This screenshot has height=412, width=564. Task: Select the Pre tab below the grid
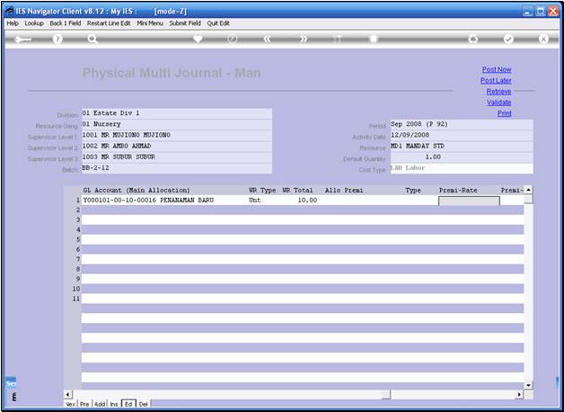coord(84,404)
